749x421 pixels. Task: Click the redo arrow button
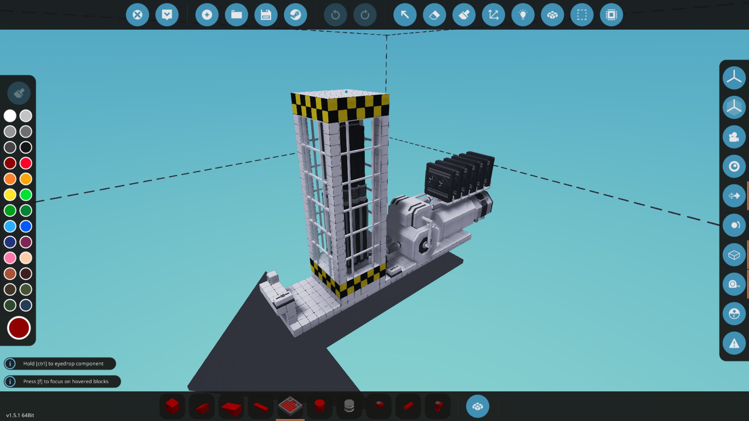pyautogui.click(x=365, y=15)
